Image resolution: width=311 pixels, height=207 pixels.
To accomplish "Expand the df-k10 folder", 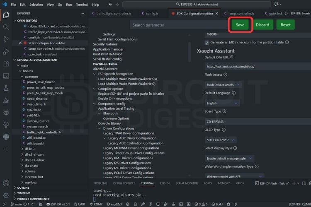I will point(22,149).
